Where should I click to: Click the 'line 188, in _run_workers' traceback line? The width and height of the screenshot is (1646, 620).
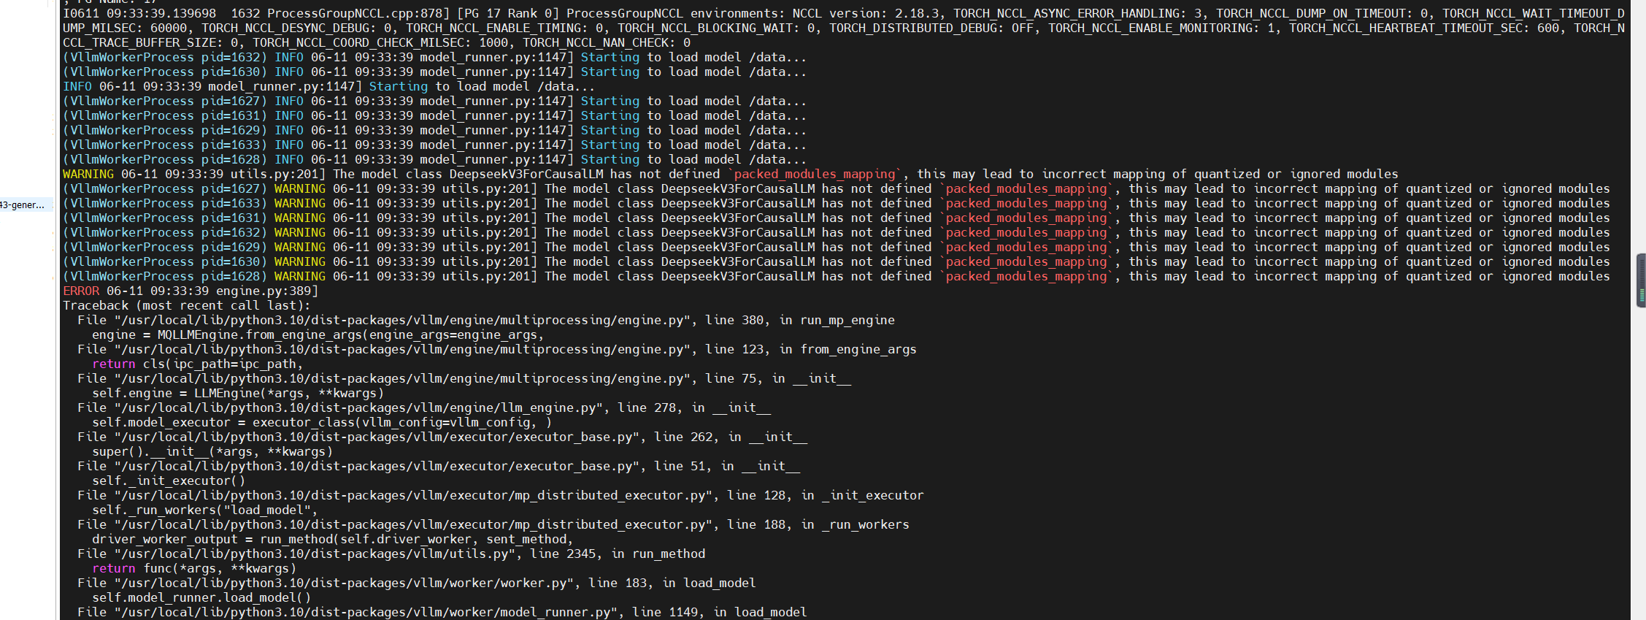[493, 524]
